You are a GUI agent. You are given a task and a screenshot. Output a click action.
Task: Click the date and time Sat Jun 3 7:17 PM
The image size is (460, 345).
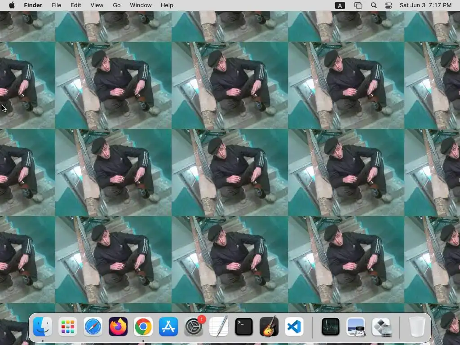[425, 5]
